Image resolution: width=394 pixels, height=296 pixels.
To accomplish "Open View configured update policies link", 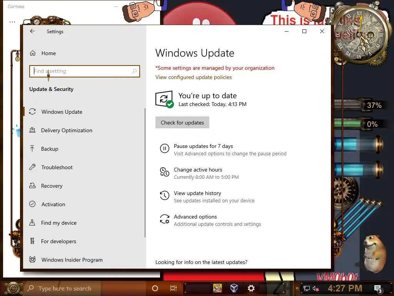I will pyautogui.click(x=194, y=77).
